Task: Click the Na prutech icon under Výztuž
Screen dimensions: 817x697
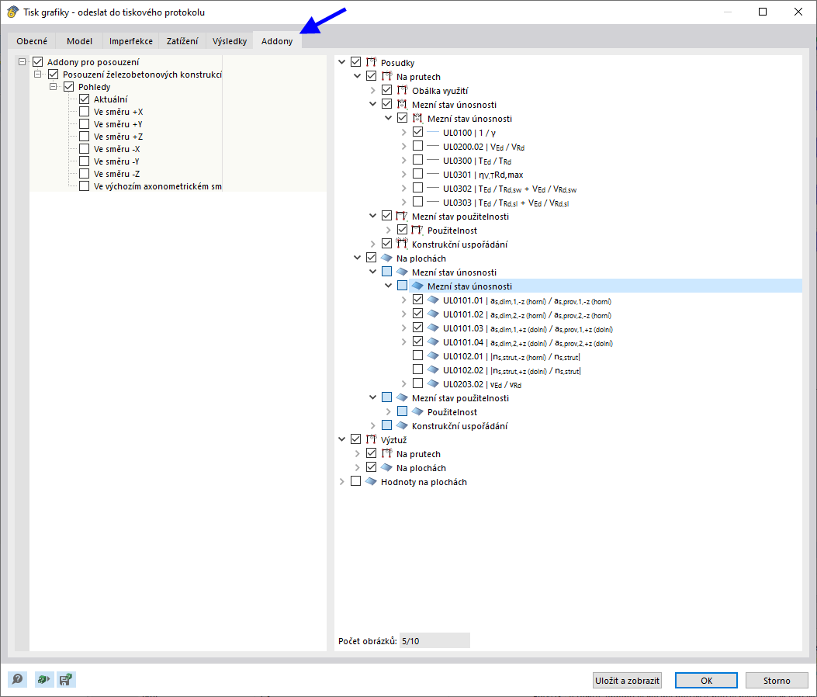Action: click(x=386, y=453)
